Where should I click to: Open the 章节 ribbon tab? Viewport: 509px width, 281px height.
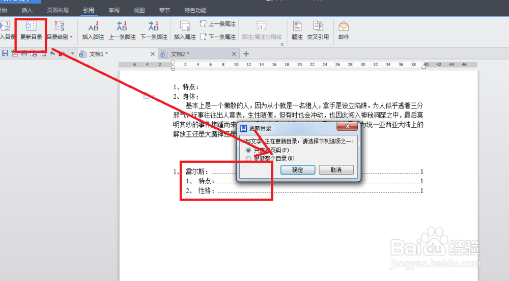point(164,10)
